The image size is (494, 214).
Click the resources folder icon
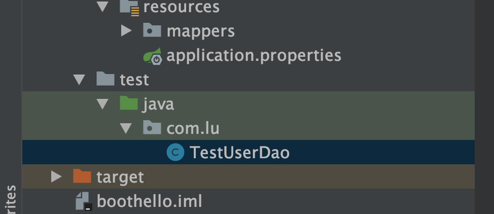(129, 7)
